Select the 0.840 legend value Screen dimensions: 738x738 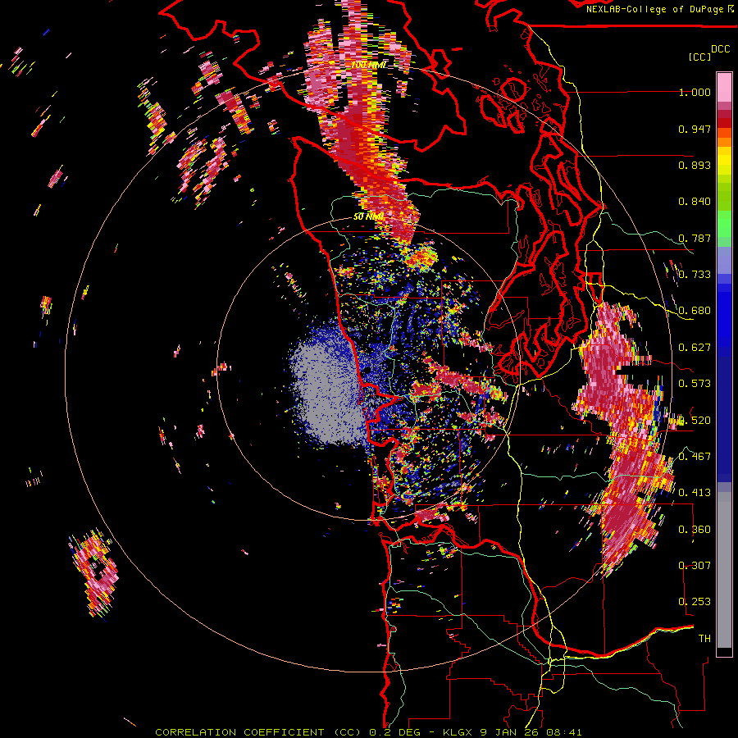point(695,202)
